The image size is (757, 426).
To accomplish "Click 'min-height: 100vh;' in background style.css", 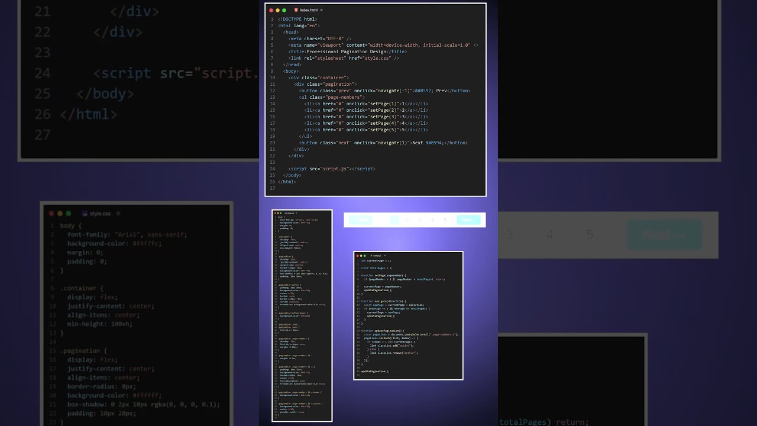I will pos(103,324).
